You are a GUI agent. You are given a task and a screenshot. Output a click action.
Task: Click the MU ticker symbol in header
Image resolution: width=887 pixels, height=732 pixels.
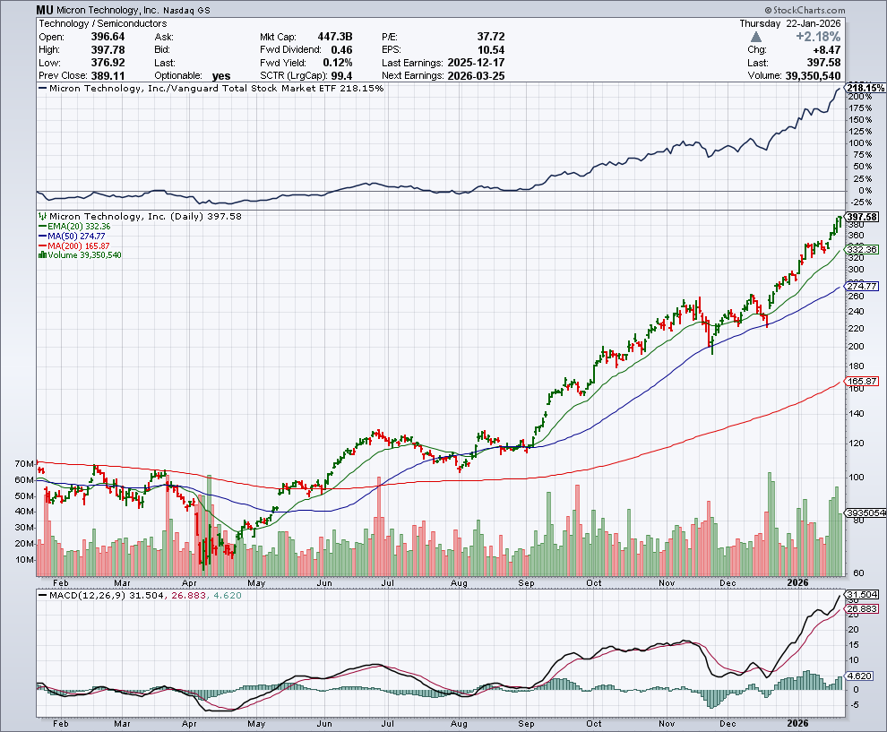45,10
